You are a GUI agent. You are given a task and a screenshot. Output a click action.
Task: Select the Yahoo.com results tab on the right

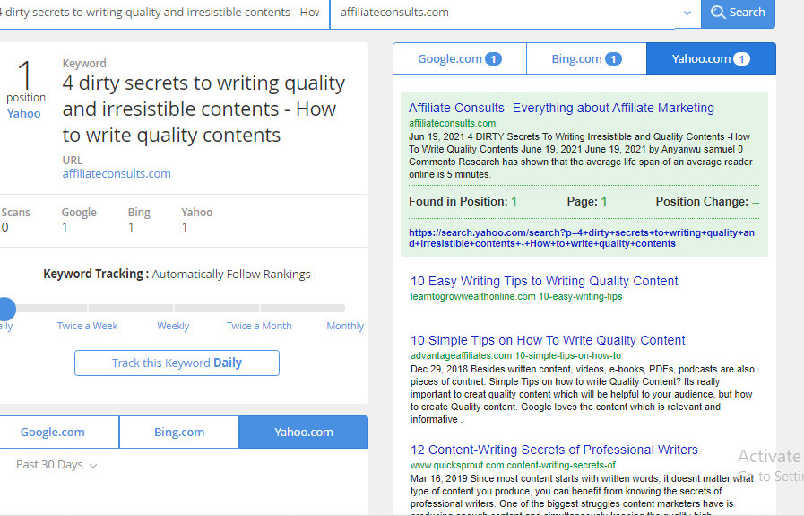710,59
